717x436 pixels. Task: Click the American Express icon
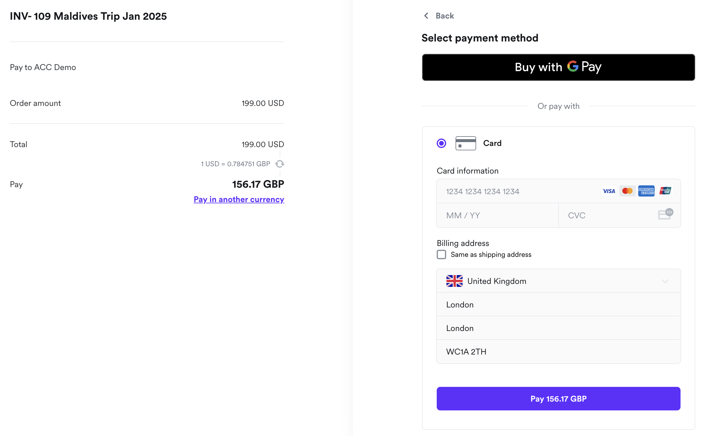click(646, 191)
